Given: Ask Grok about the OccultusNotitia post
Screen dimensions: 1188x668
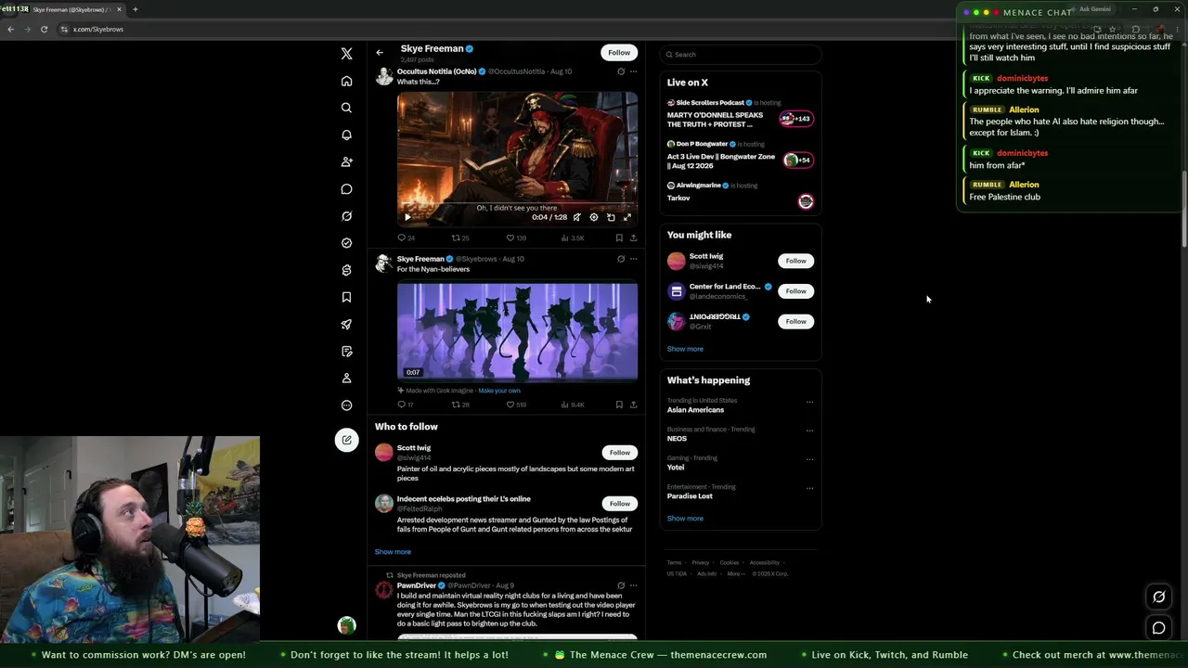Looking at the screenshot, I should (621, 71).
